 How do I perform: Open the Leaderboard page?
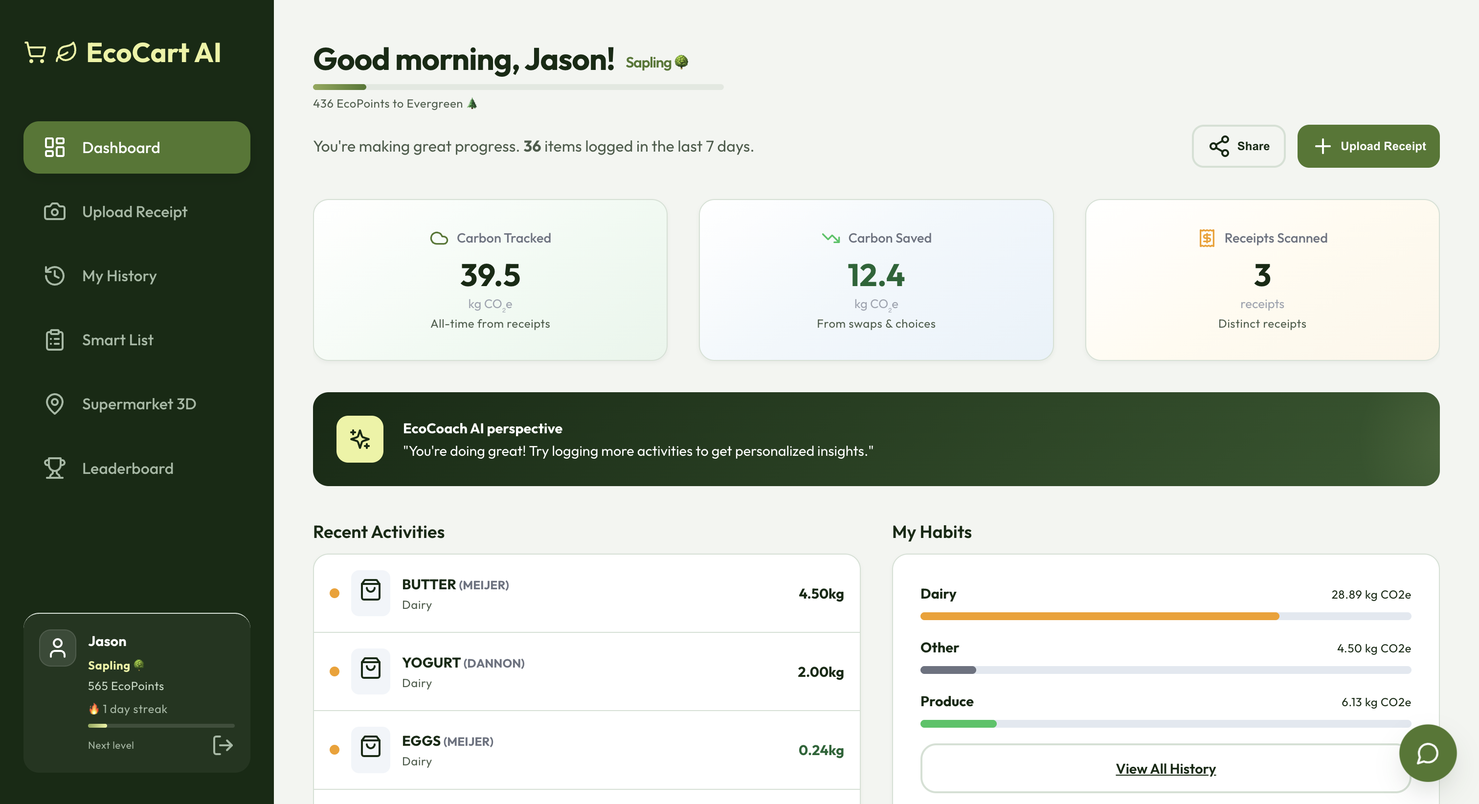(x=128, y=468)
